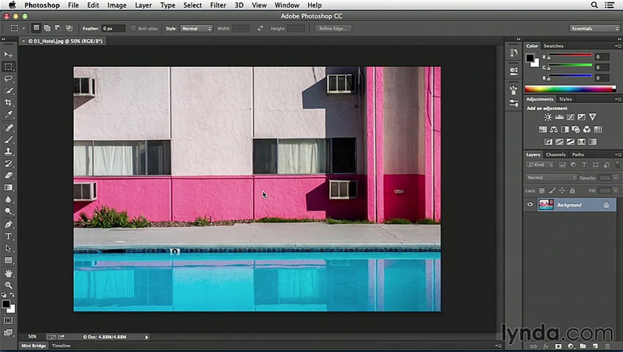Viewport: 623px width, 352px height.
Task: Select the Eraser tool
Action: pyautogui.click(x=8, y=176)
